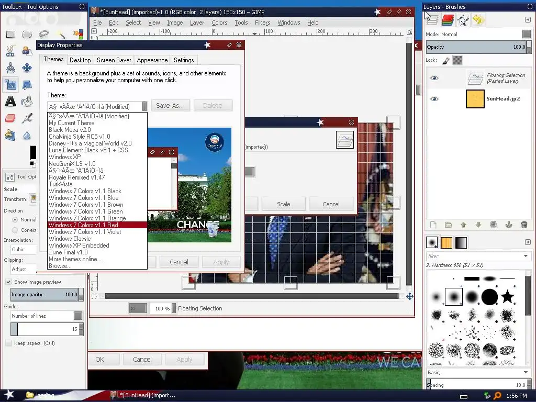Open the Undo History tab icon
Image resolution: width=536 pixels, height=402 pixels.
pyautogui.click(x=478, y=20)
